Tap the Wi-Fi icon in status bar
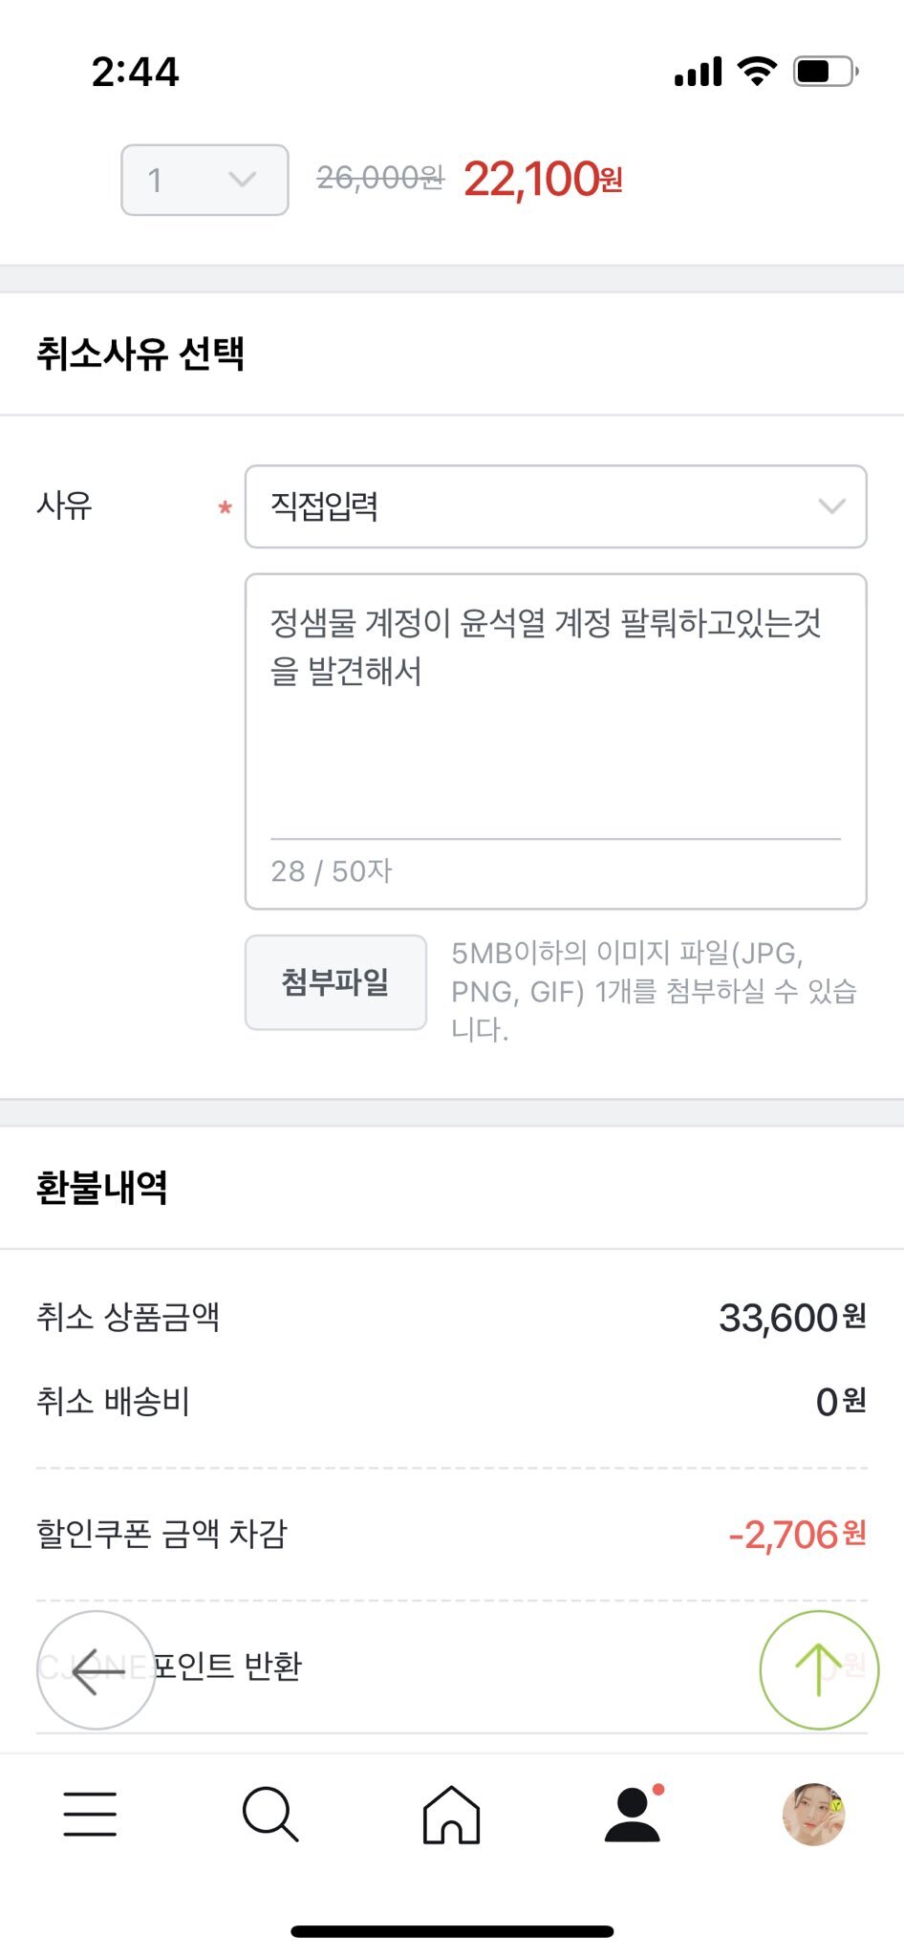904x1957 pixels. tap(757, 72)
